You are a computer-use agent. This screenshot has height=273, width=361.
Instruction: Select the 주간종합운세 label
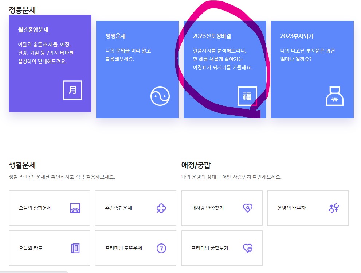coord(118,208)
